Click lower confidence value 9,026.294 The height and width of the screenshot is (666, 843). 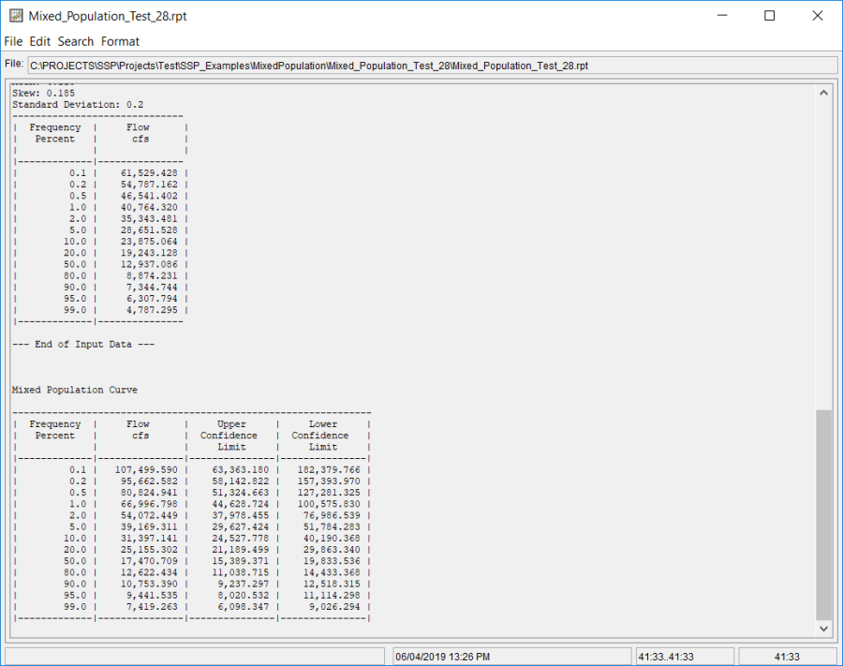[x=334, y=607]
